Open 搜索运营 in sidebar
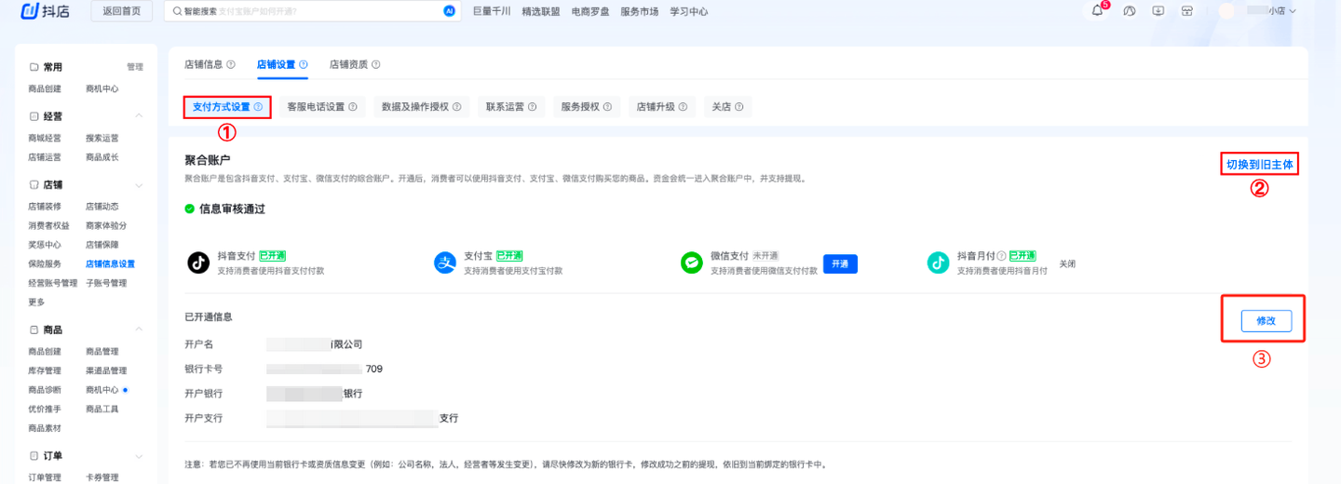The height and width of the screenshot is (484, 1341). coord(102,138)
